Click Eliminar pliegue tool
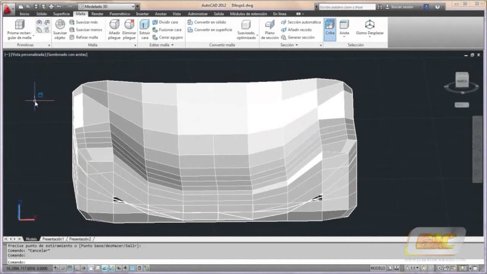The image size is (487, 274). [x=129, y=30]
